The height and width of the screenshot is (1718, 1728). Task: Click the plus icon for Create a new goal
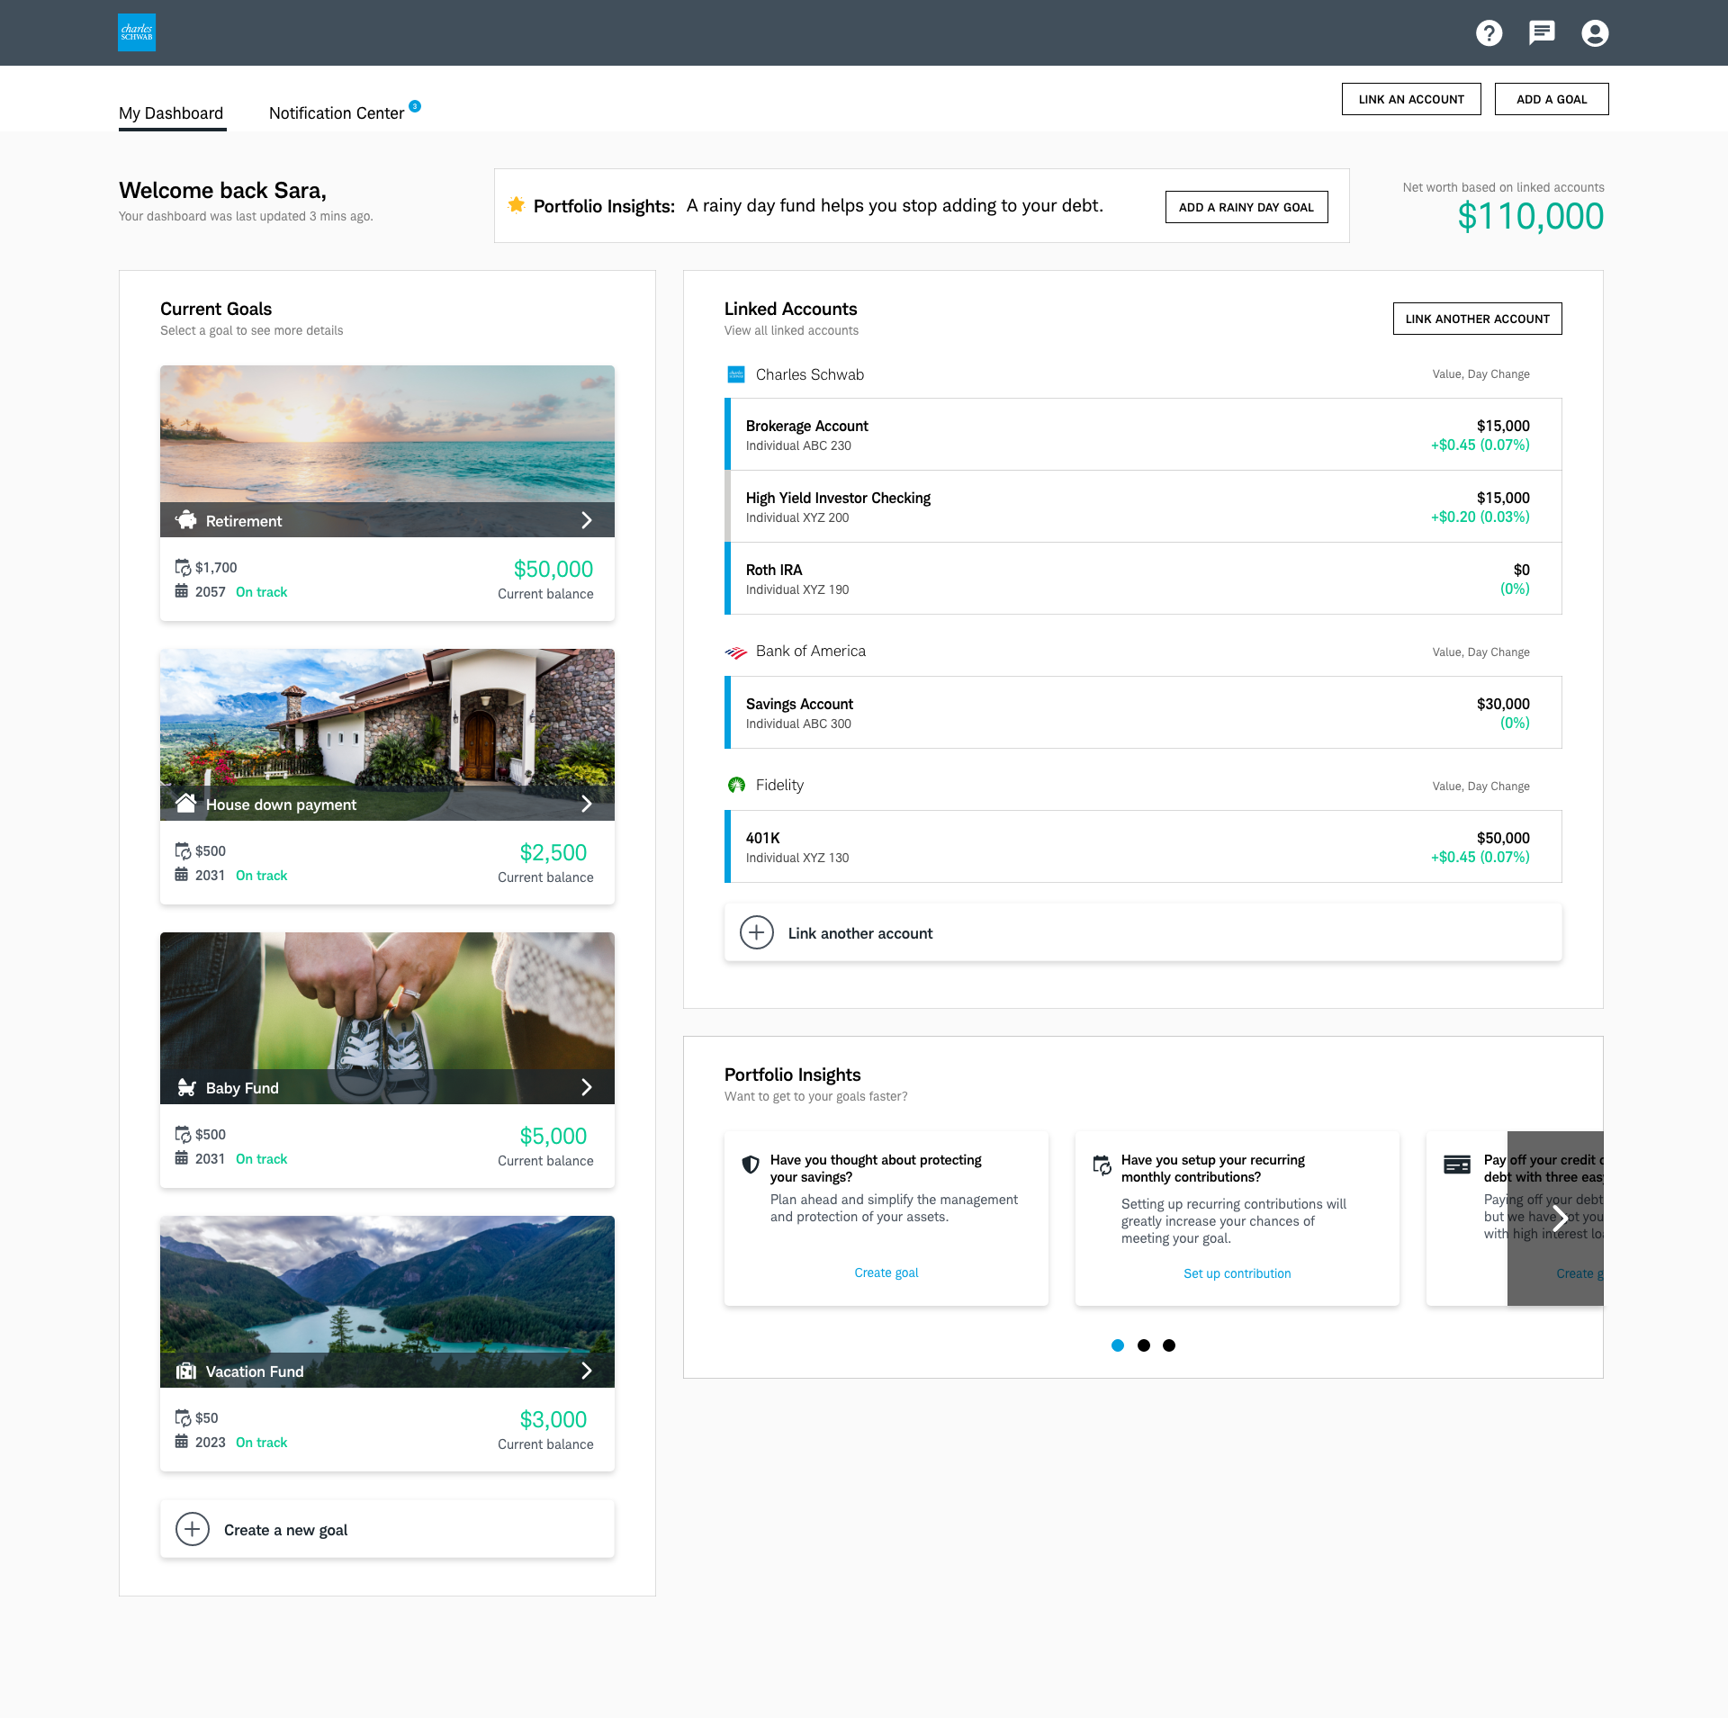(192, 1529)
